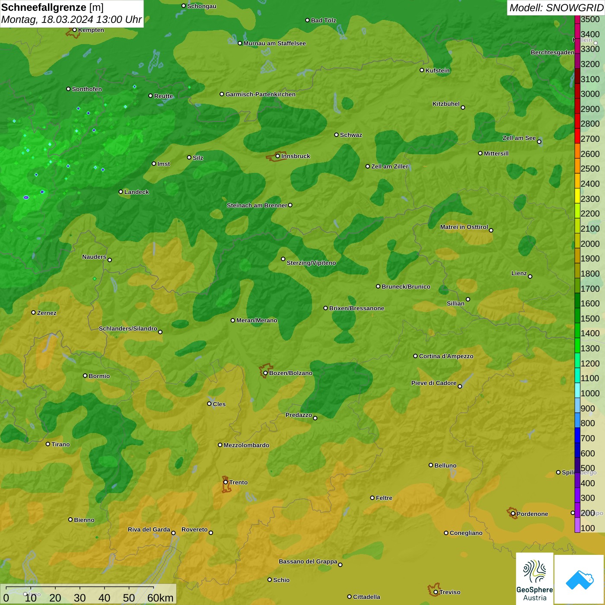Click the Landeck location dot
Screen dimensions: 605x605
click(x=121, y=191)
